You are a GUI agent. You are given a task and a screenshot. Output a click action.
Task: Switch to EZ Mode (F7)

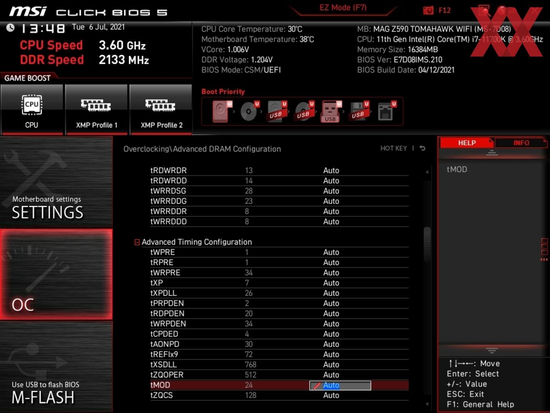(x=343, y=8)
